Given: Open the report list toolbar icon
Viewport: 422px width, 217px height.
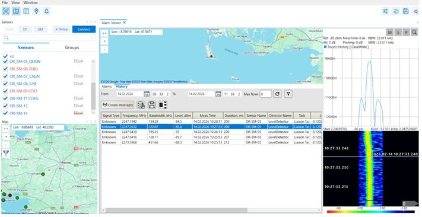Looking at the screenshot, I should pyautogui.click(x=26, y=11).
